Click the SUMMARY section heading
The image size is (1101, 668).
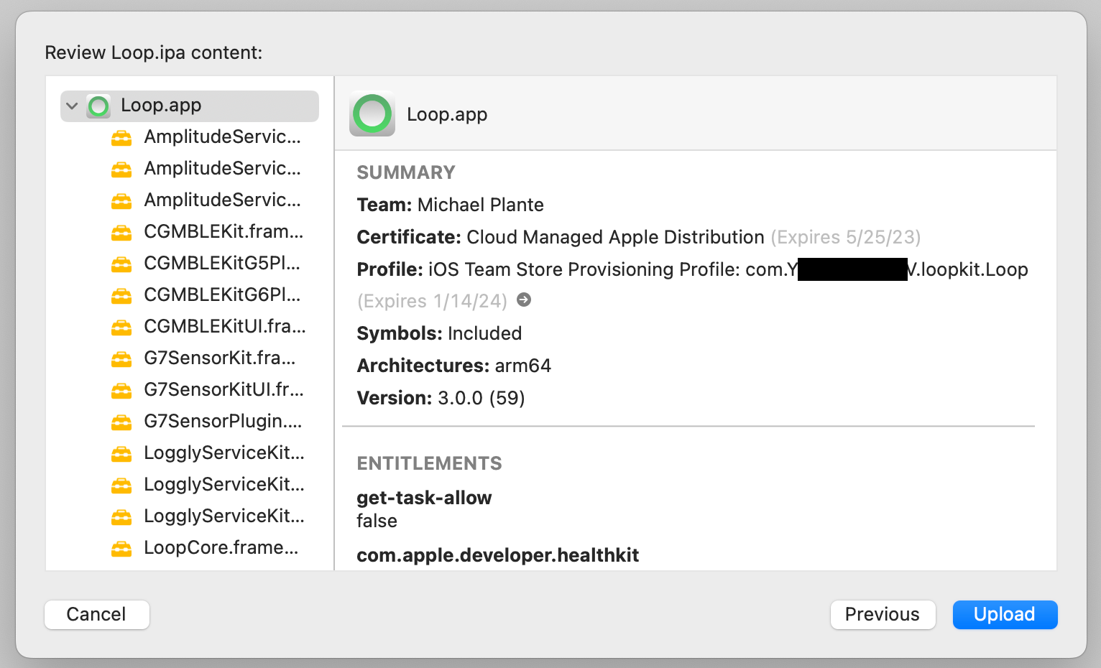click(x=406, y=172)
